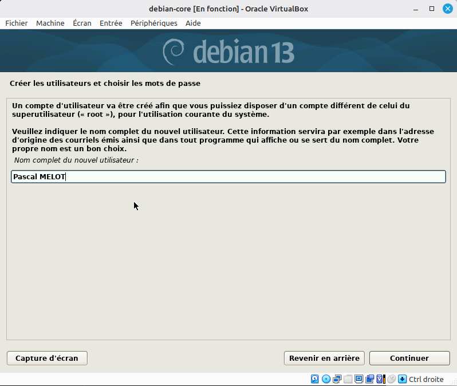Click the purple V virtualization indicator
This screenshot has width=457, height=386.
point(380,379)
